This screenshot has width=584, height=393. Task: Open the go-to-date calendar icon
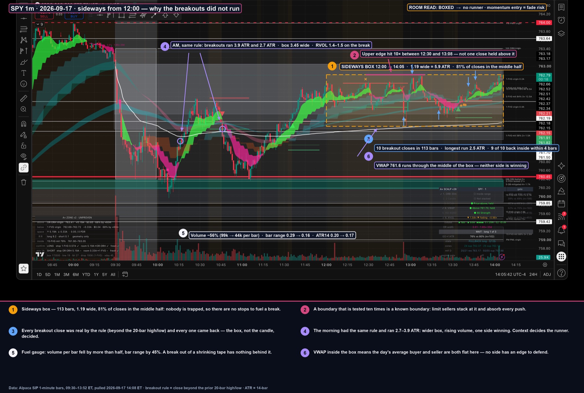(x=125, y=274)
